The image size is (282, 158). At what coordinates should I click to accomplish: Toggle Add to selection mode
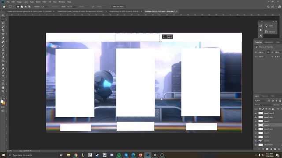click(22, 7)
